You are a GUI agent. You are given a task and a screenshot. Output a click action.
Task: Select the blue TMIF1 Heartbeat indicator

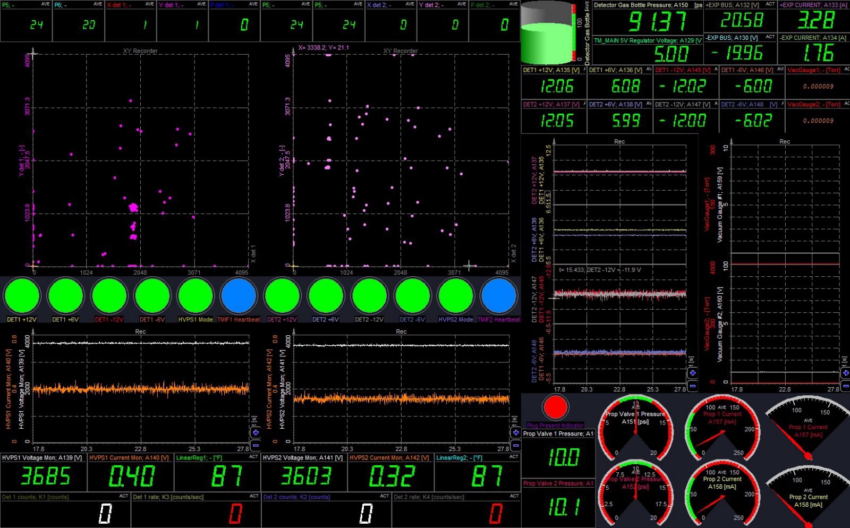[239, 295]
